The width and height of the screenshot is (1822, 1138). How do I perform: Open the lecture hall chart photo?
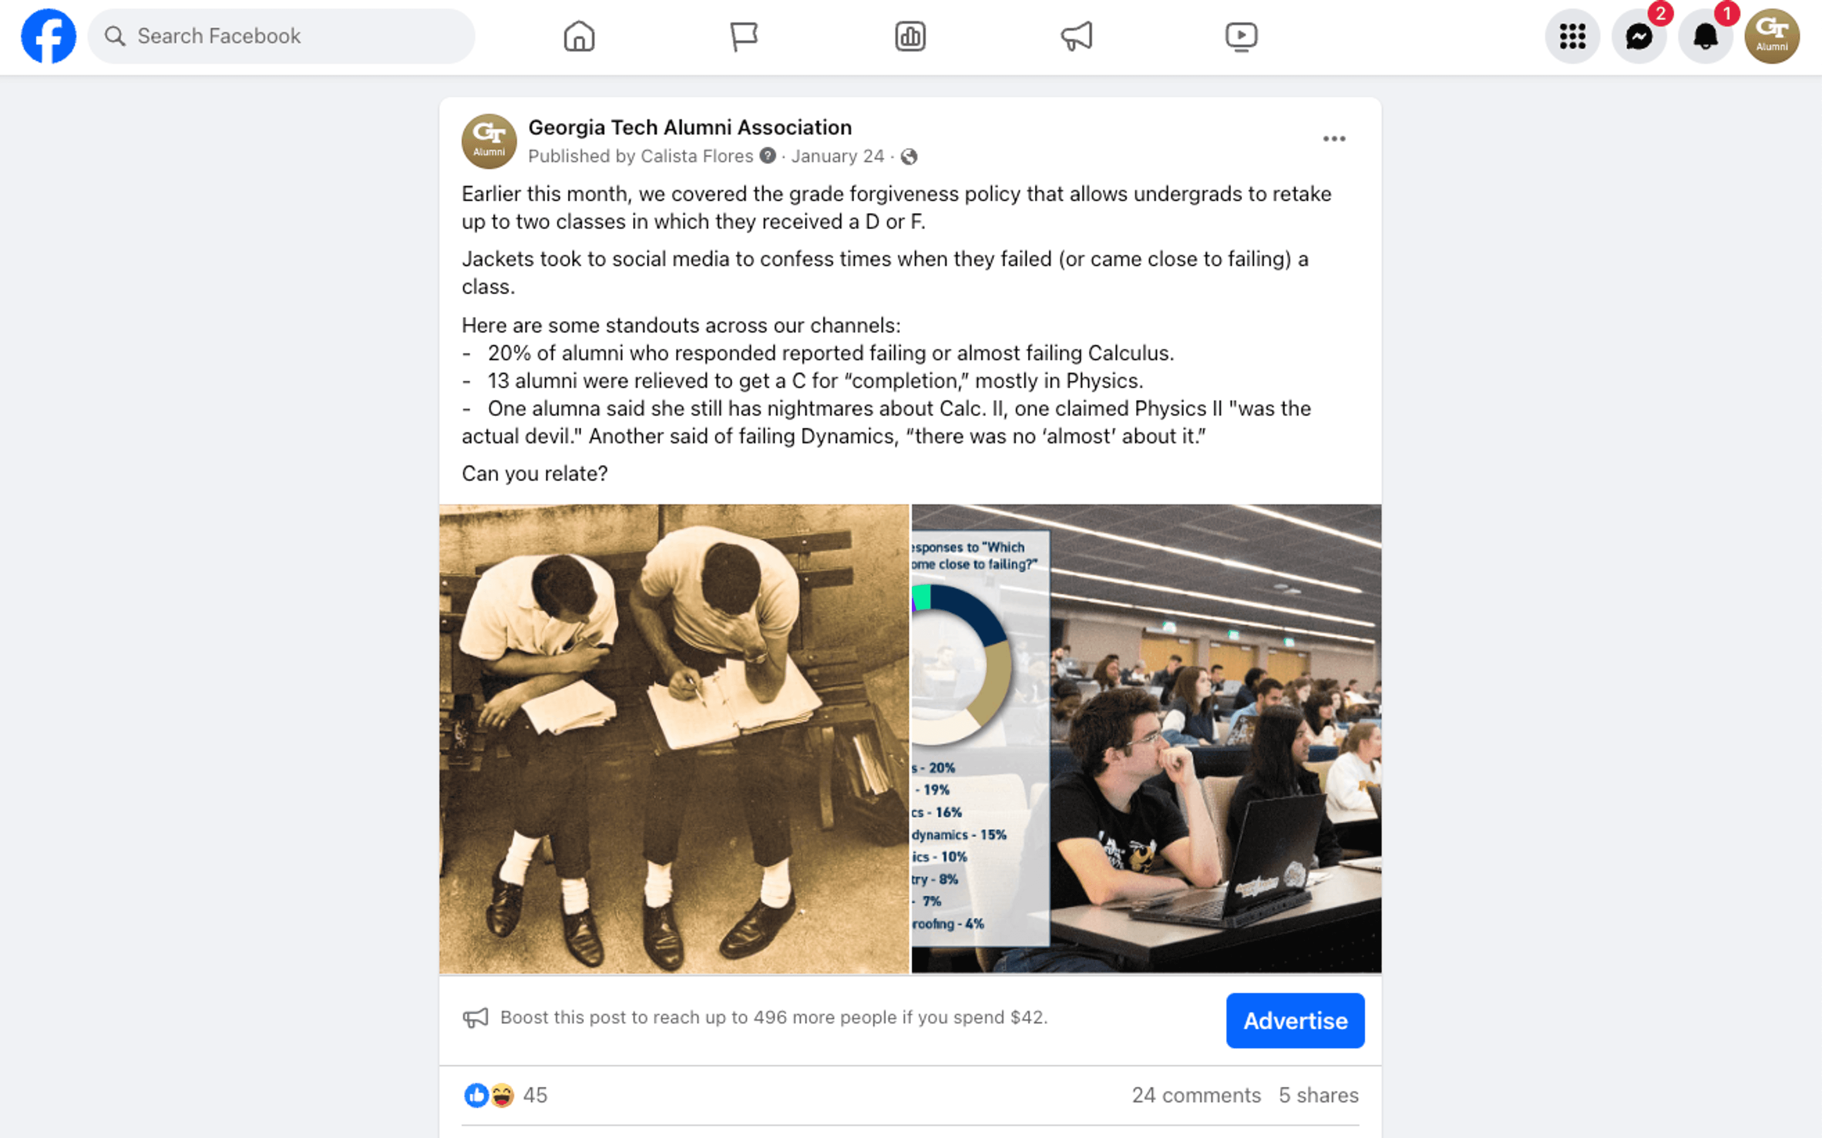(1146, 738)
